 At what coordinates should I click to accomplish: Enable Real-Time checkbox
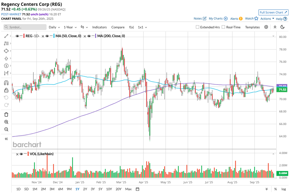tap(223, 27)
